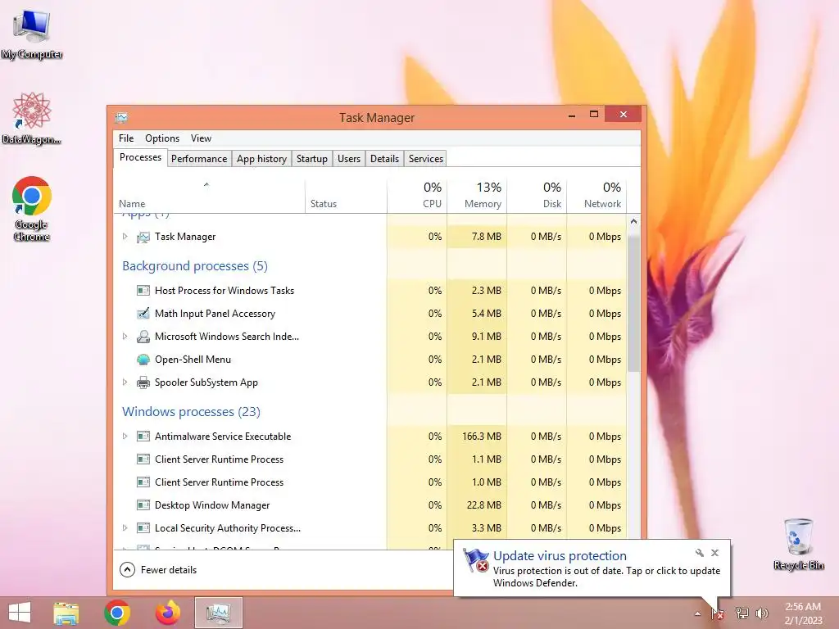Sort processes by Name column
This screenshot has width=839, height=629.
coord(209,197)
